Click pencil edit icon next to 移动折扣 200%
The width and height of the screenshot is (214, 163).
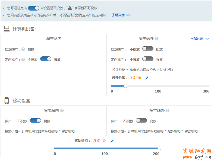(112, 141)
